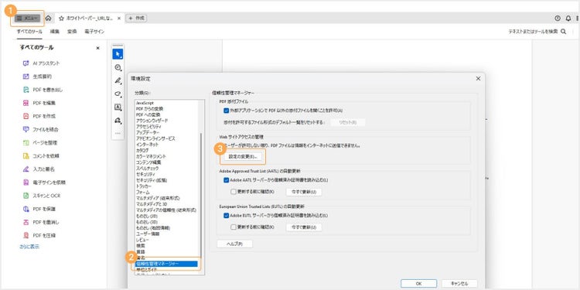This screenshot has width=580, height=290.
Task: Open 入力と署名 tool
Action: click(39, 169)
